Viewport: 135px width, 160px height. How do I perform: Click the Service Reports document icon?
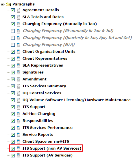tap(19, 135)
